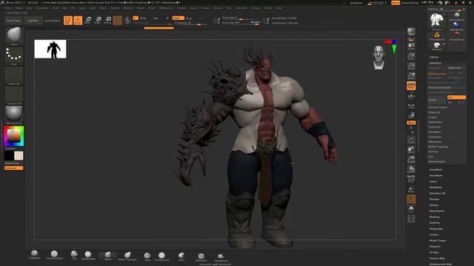Select the ZModeler brush

(x=201, y=257)
